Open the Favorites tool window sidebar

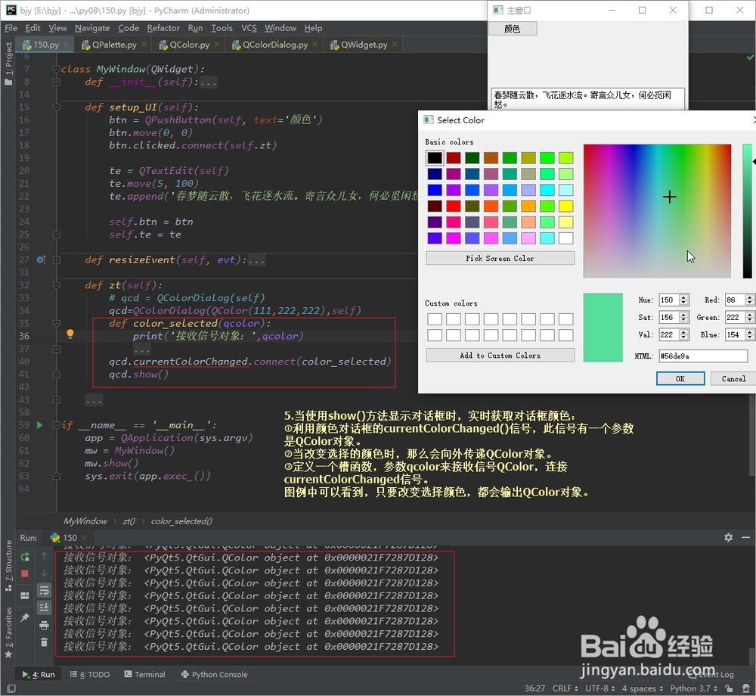point(8,632)
